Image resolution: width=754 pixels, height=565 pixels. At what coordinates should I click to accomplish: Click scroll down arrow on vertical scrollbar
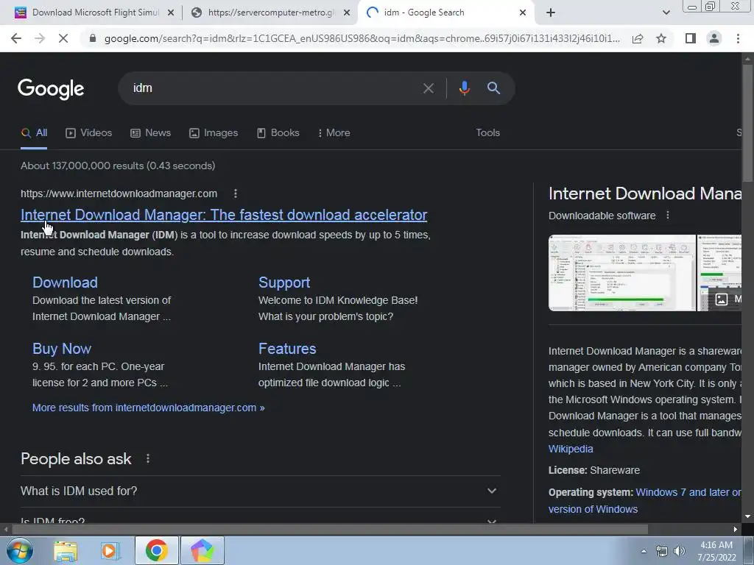click(x=747, y=516)
